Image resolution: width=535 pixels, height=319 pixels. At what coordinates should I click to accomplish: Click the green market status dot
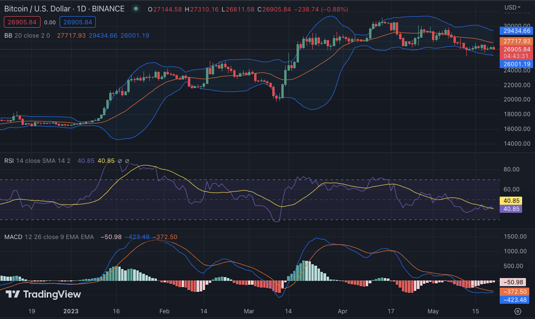(136, 9)
